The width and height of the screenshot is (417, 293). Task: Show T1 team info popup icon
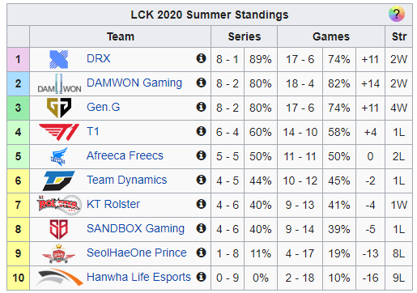point(201,131)
